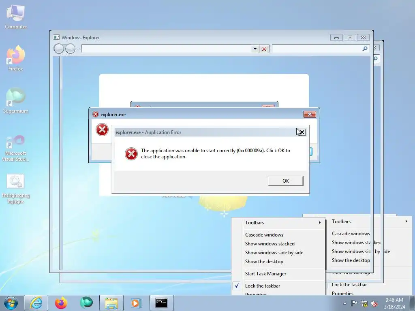Open the muted volume tray icon
Viewport: 415px width, 311px height.
[374, 303]
